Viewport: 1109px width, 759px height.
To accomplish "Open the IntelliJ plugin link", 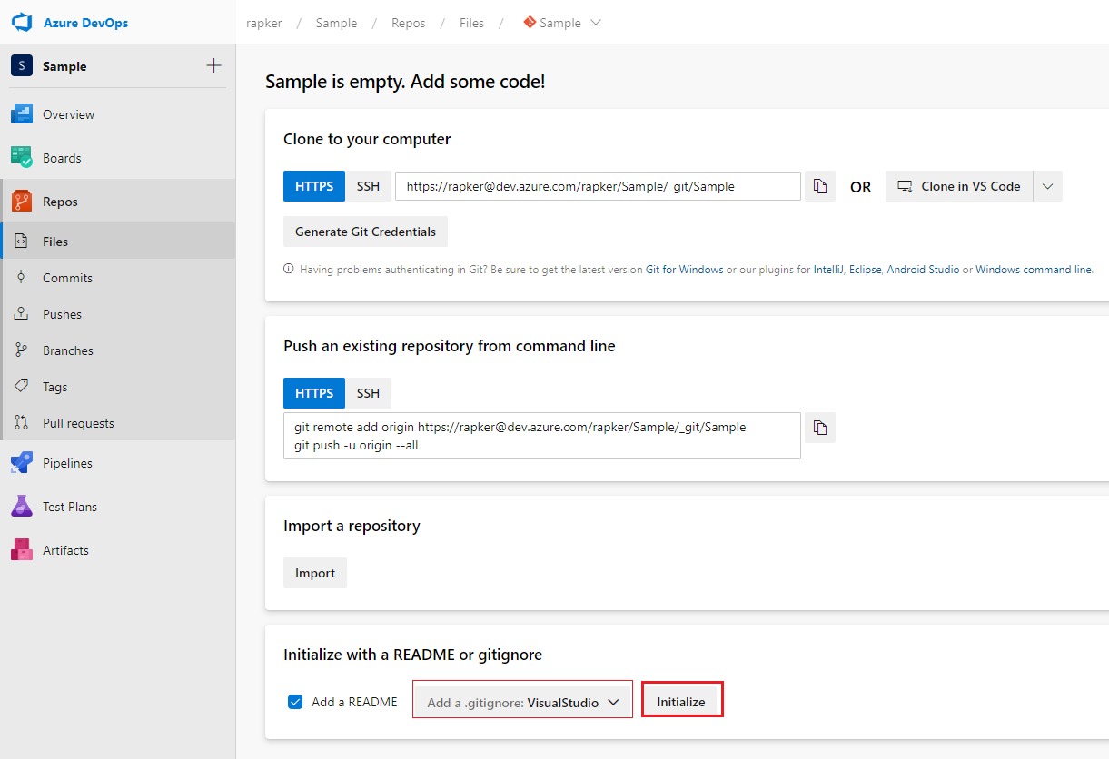I will (x=828, y=270).
